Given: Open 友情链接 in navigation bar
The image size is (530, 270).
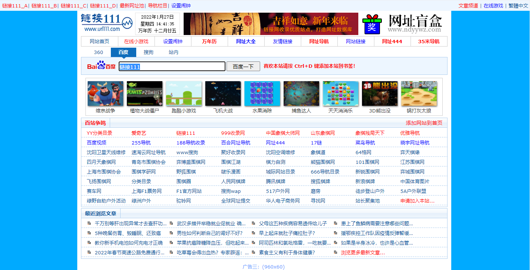Looking at the screenshot, I should point(283,41).
